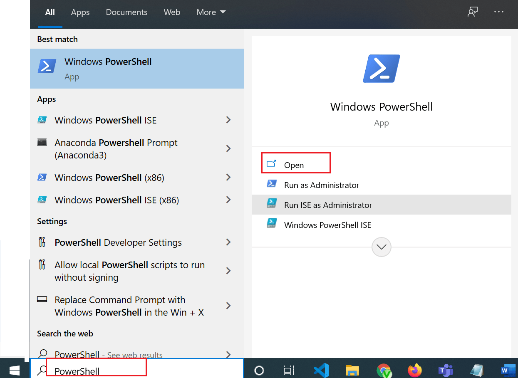
Task: Click the PowerShell search input field
Action: pos(96,370)
